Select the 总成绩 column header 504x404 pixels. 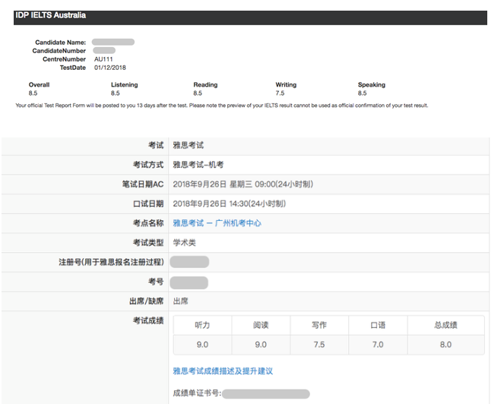click(x=445, y=325)
